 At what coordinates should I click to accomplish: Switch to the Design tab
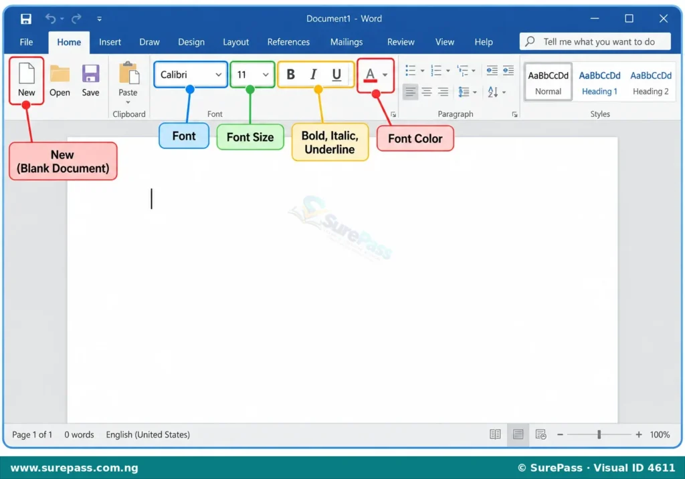tap(191, 42)
